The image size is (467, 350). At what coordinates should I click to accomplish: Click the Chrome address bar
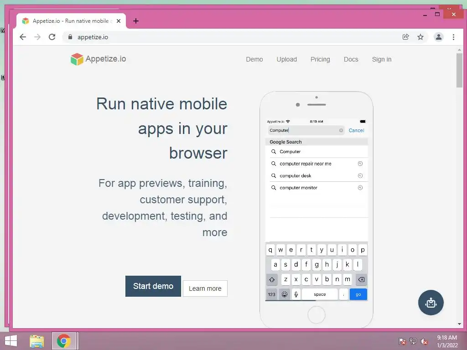coord(232,37)
